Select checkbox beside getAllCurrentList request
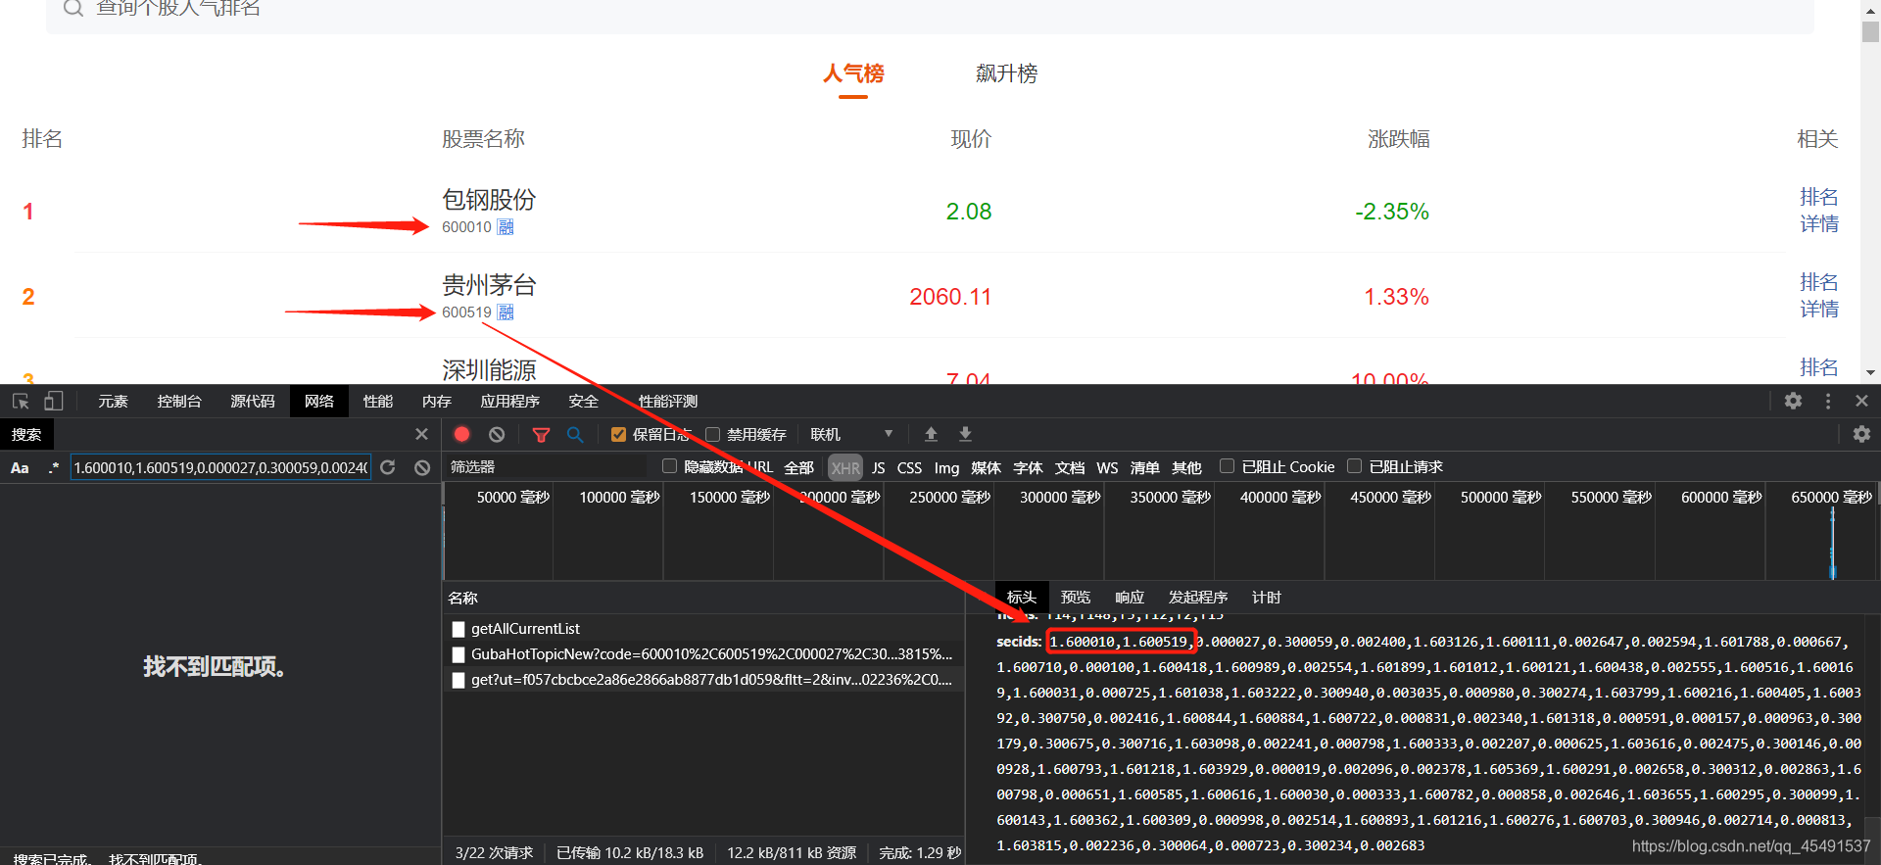This screenshot has height=865, width=1881. (x=458, y=629)
